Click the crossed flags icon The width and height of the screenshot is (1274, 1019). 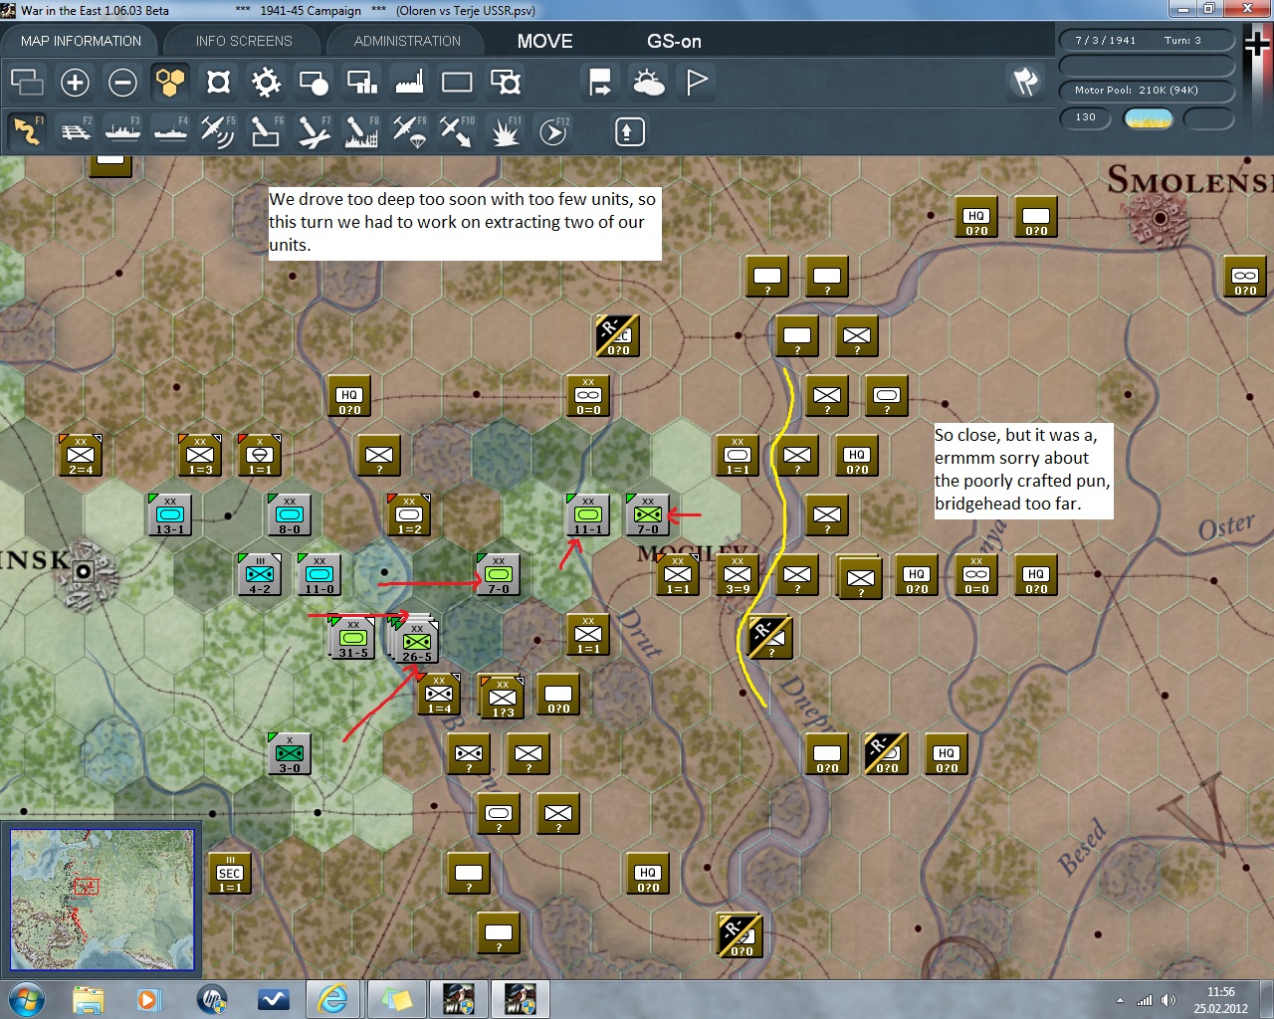[1026, 82]
